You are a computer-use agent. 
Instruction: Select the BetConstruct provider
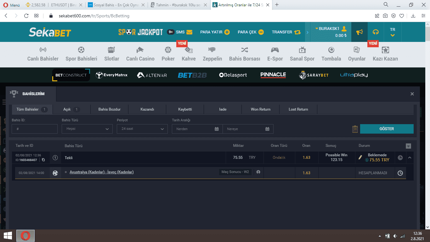(x=71, y=75)
